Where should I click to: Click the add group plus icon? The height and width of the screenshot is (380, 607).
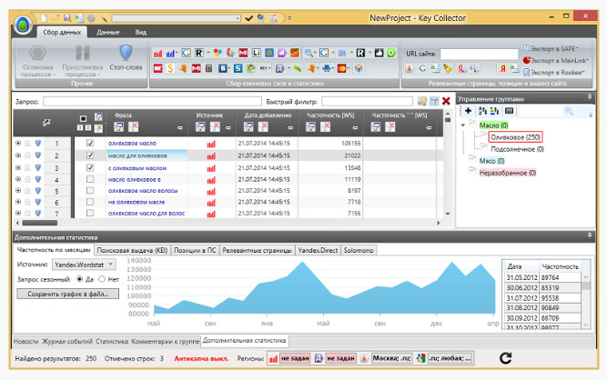[x=468, y=110]
